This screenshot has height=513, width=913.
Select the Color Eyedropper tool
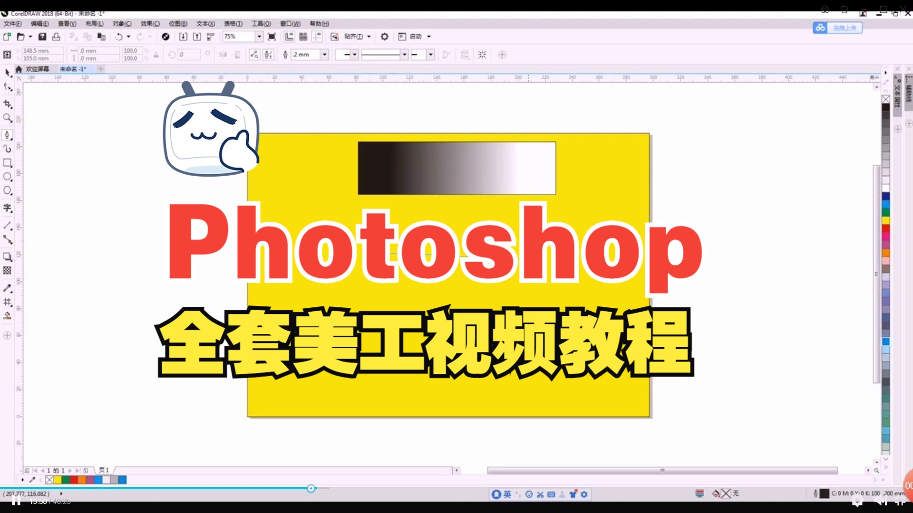[x=8, y=288]
